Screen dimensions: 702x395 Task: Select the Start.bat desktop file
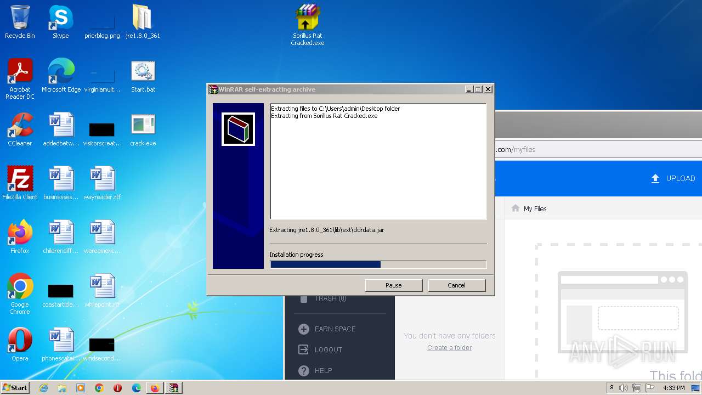click(143, 76)
